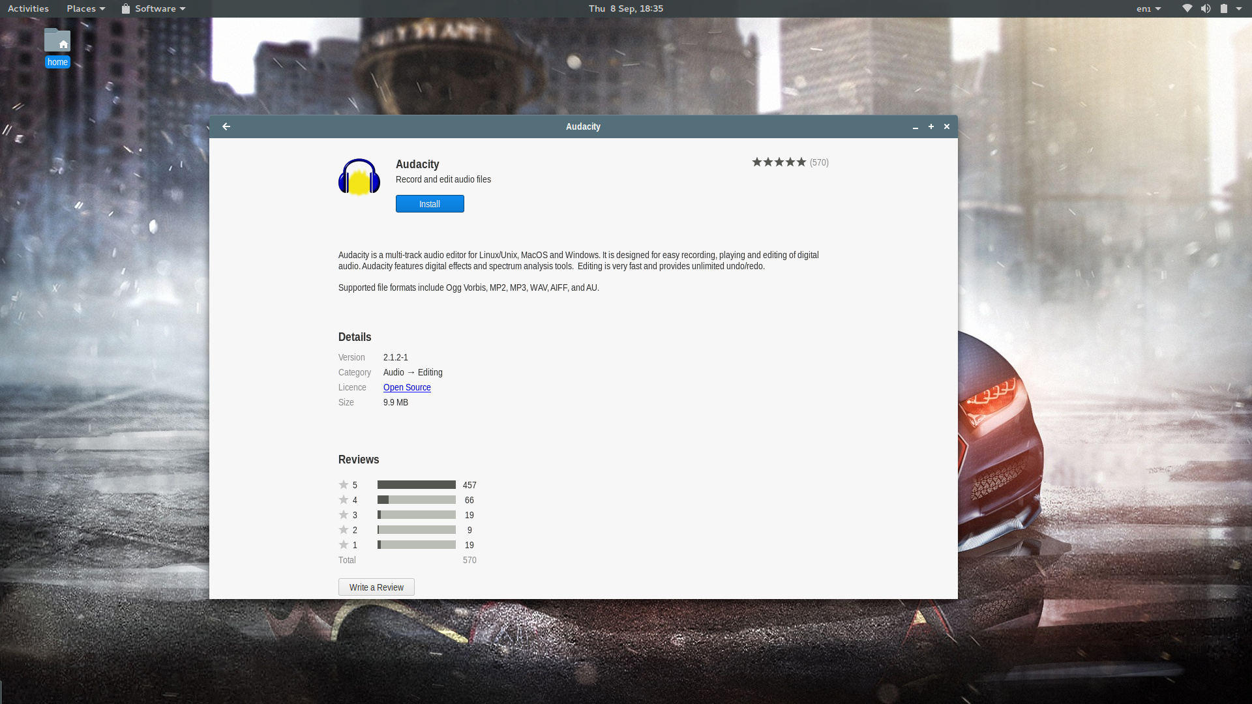
Task: Write a Review for Audacity
Action: click(x=376, y=587)
